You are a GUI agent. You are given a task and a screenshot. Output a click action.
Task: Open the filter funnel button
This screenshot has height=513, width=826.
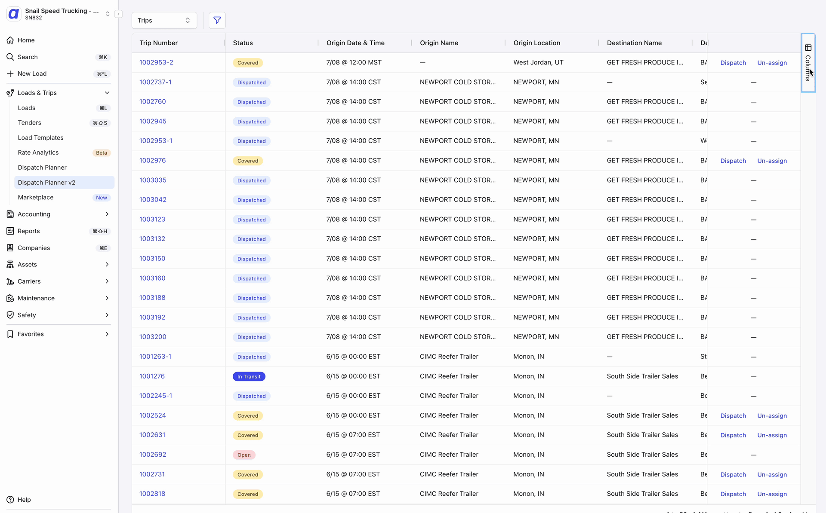point(217,20)
